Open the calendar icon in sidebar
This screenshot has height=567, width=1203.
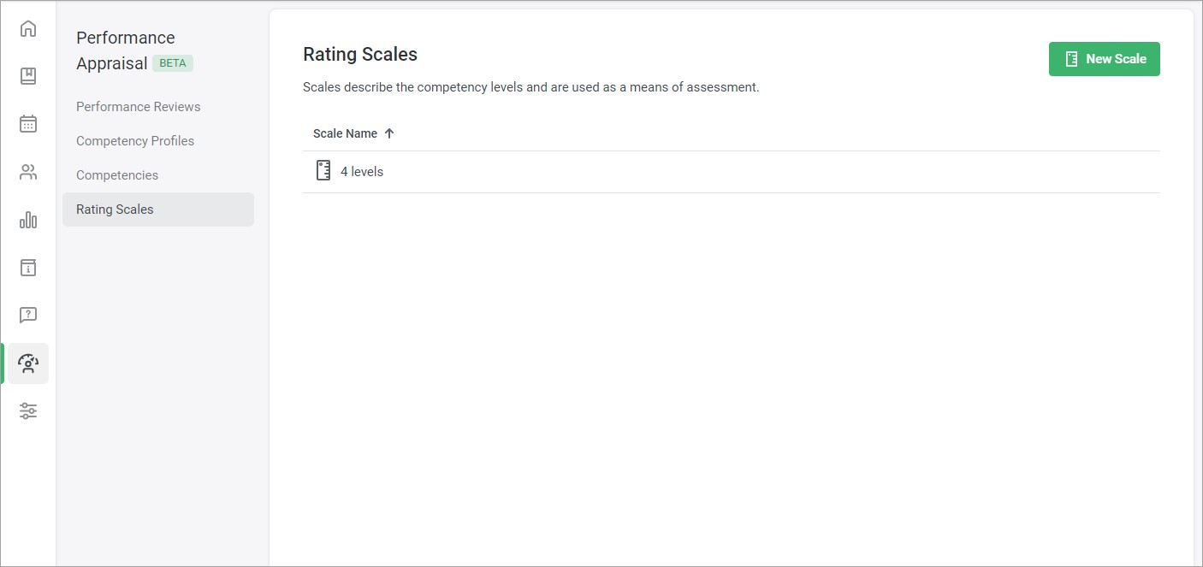(x=28, y=124)
